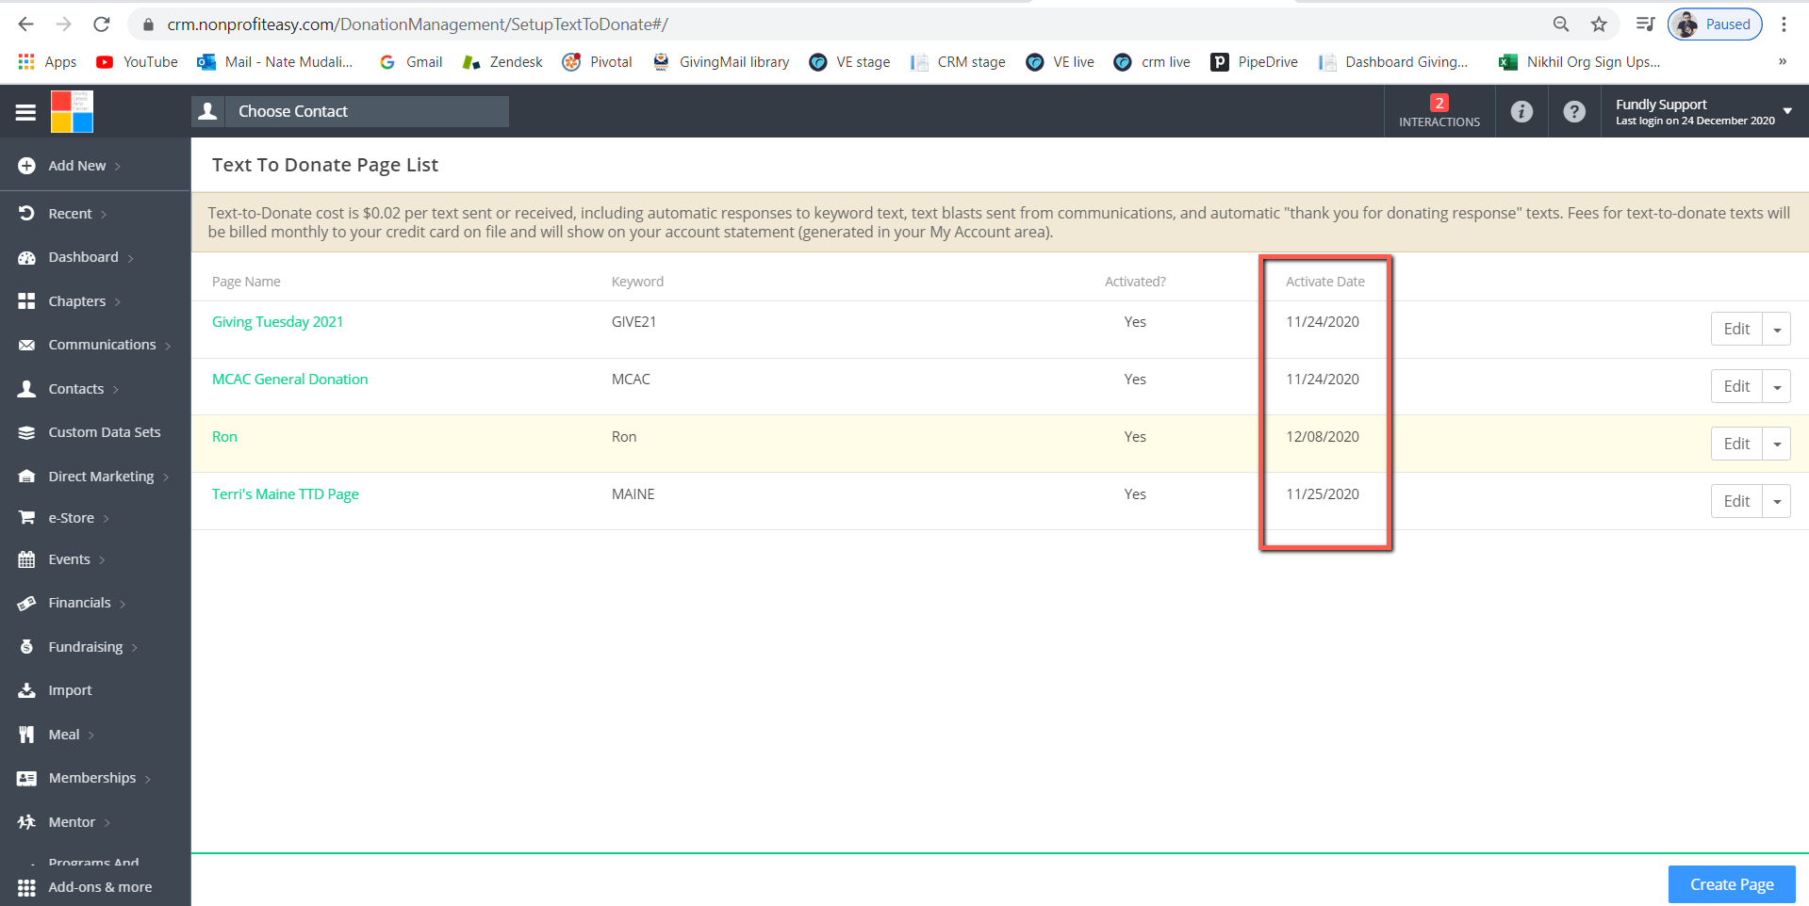1809x906 pixels.
Task: Click the browser address bar URL
Action: (x=417, y=24)
